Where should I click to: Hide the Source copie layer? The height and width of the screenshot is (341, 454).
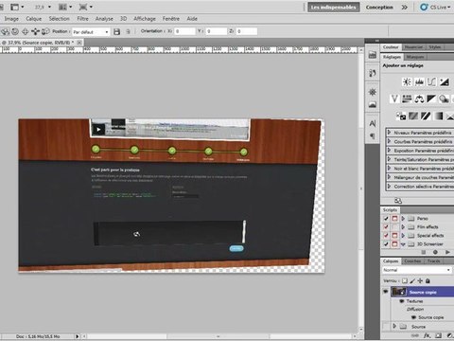386,292
